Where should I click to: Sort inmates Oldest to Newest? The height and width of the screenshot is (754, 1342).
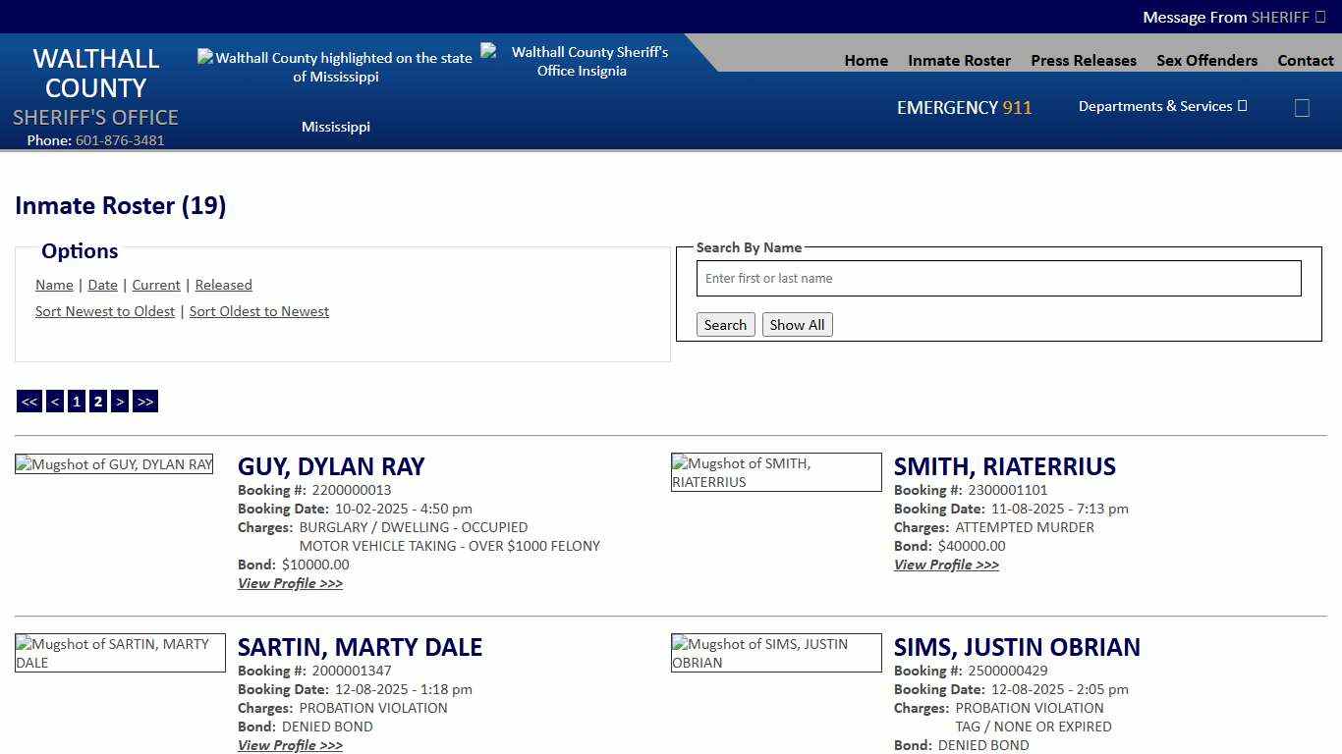coord(258,311)
